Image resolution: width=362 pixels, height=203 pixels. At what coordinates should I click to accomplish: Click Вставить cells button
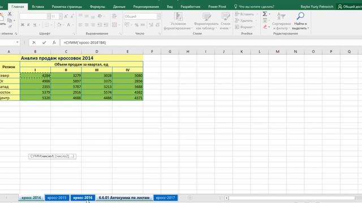coord(246,14)
